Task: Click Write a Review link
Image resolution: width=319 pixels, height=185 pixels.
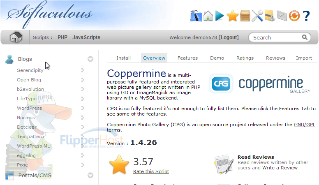Action: [280, 168]
